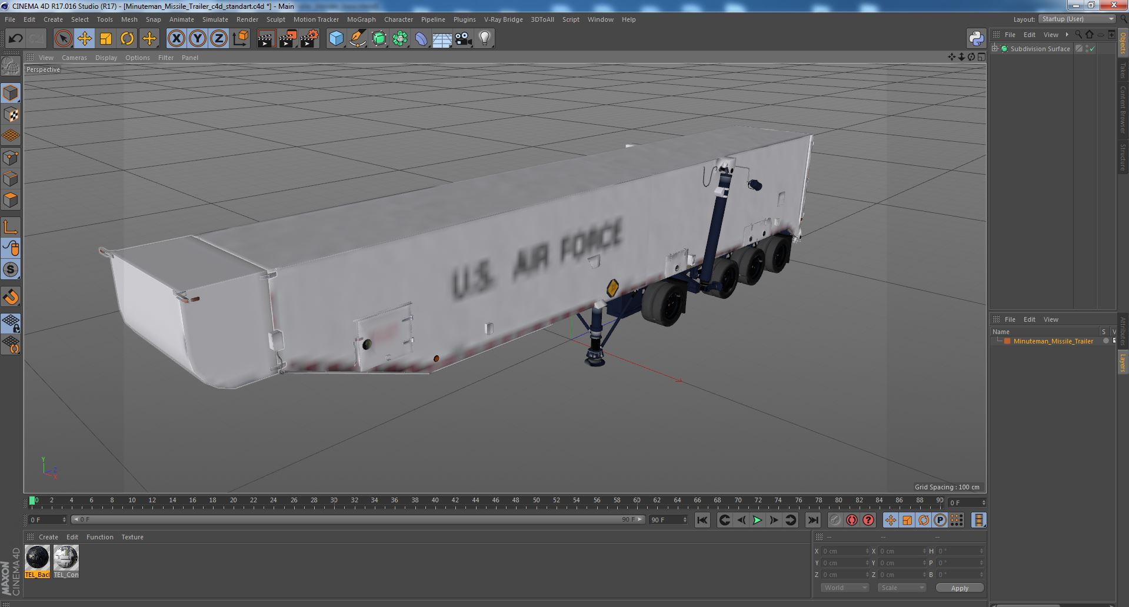Add a Subdivision Surface generator icon

379,39
